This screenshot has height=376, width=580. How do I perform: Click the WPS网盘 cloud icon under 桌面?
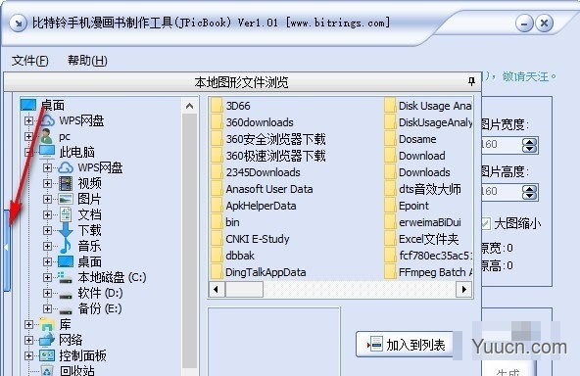point(47,120)
